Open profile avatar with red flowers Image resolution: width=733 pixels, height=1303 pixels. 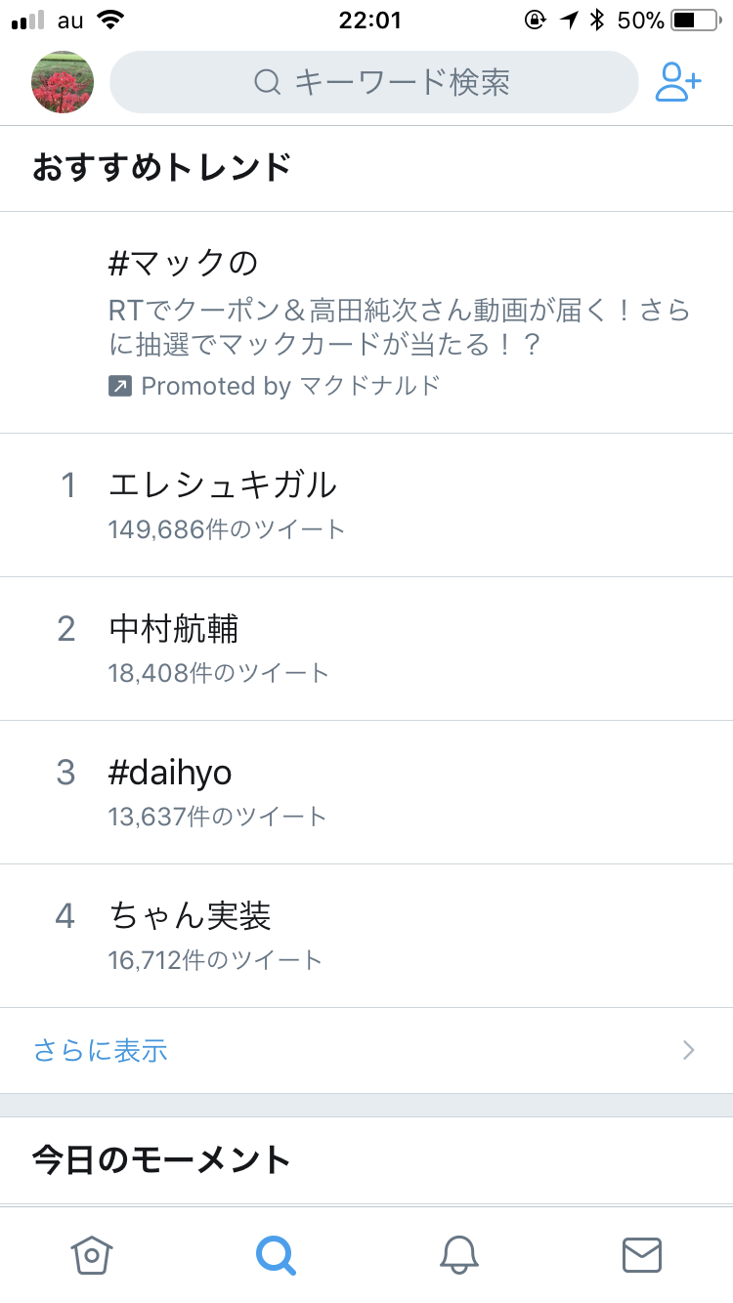[63, 82]
